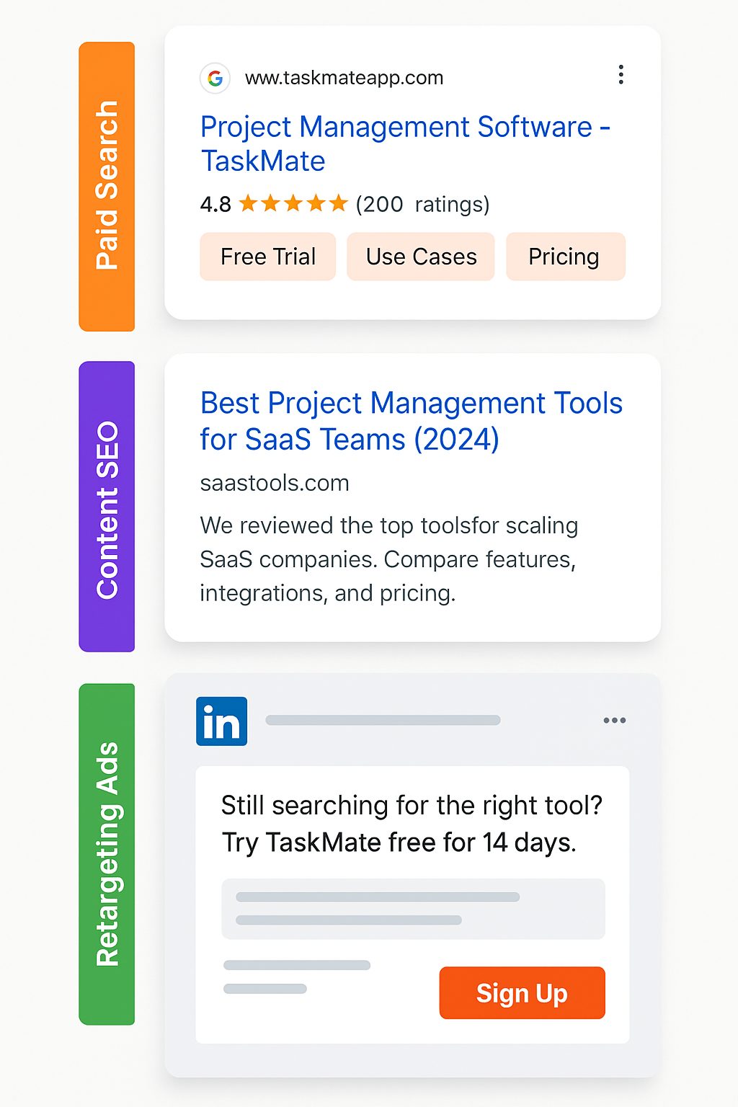Select the Content SEO purple label
The height and width of the screenshot is (1107, 738).
tap(107, 507)
